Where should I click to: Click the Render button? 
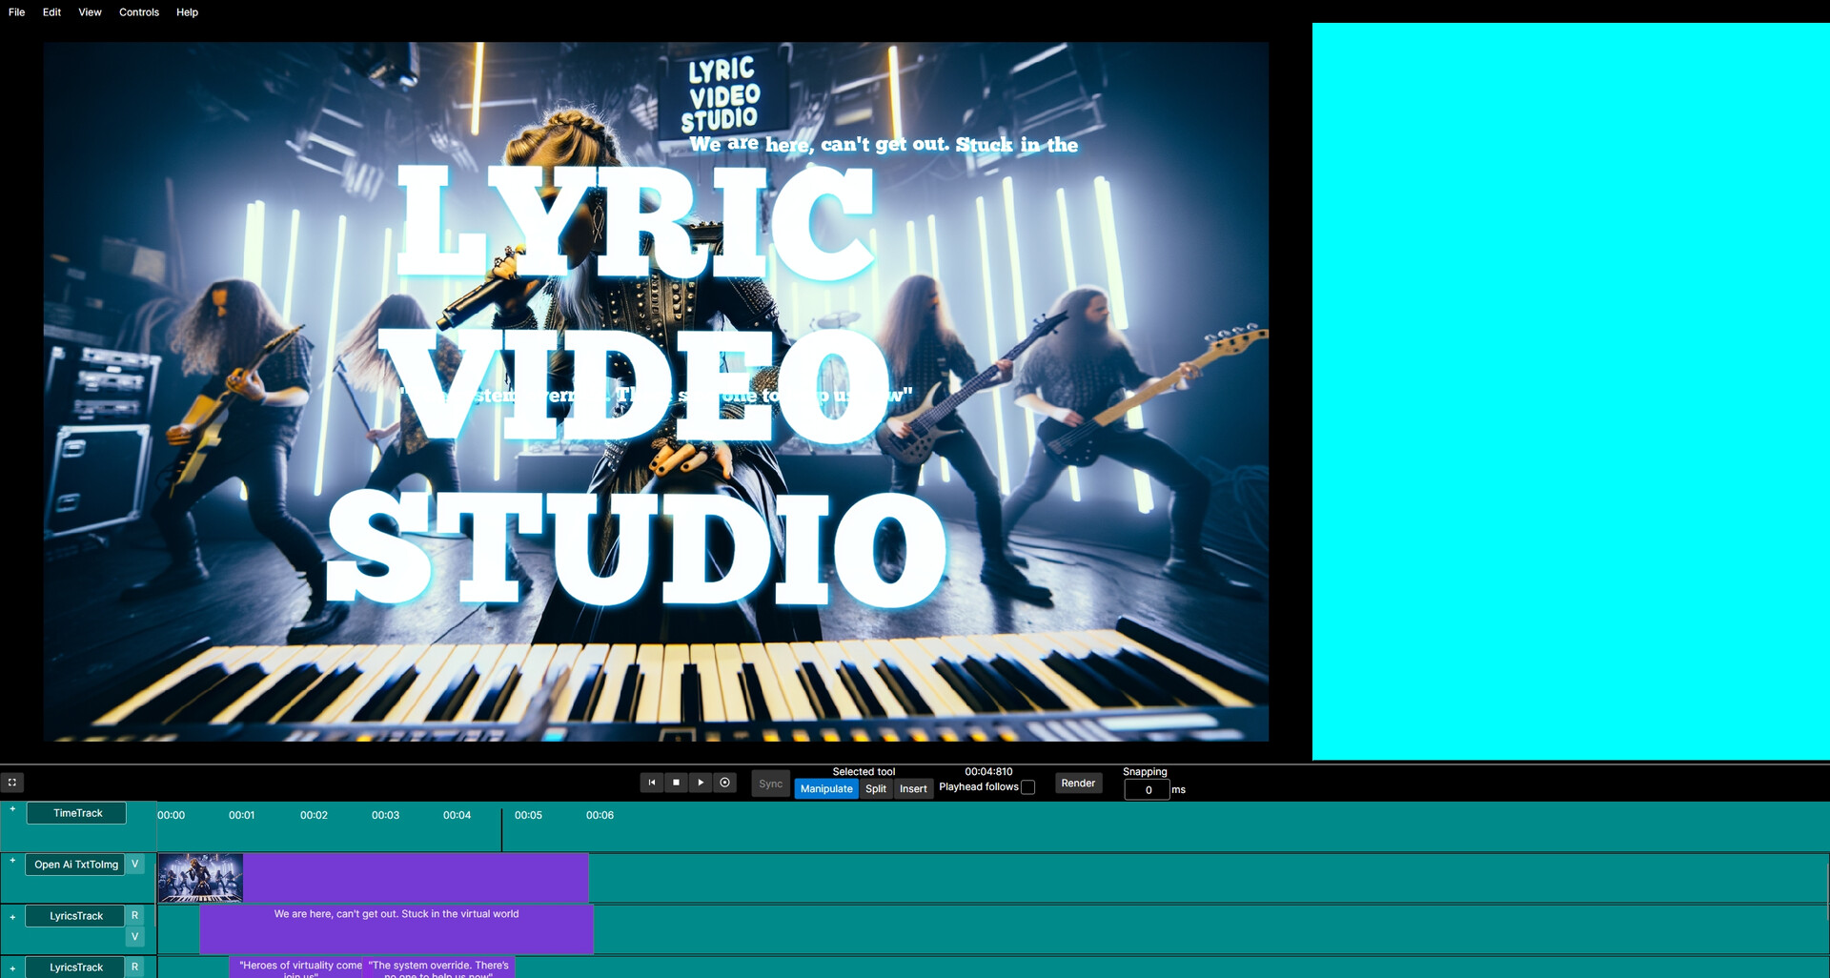pyautogui.click(x=1078, y=783)
